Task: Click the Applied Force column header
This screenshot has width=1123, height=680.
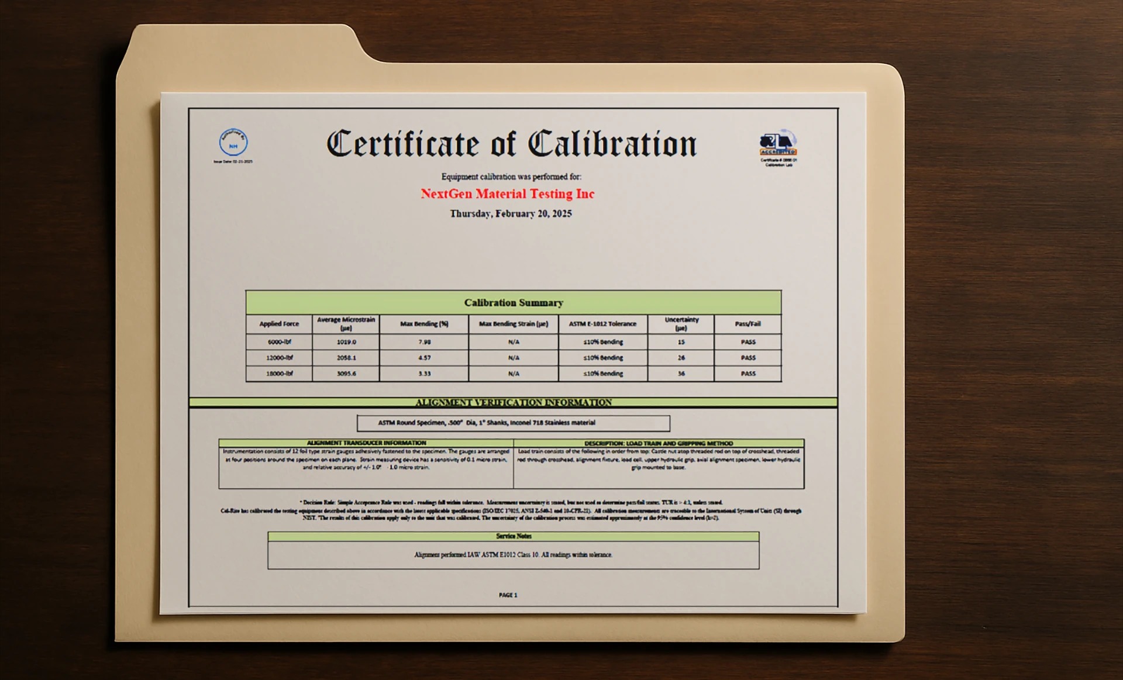Action: 279,323
